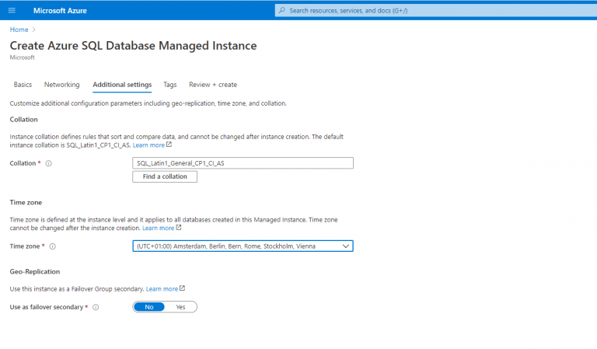Open the Amsterdam, Berlin time zone combo box
The height and width of the screenshot is (349, 597).
[243, 246]
